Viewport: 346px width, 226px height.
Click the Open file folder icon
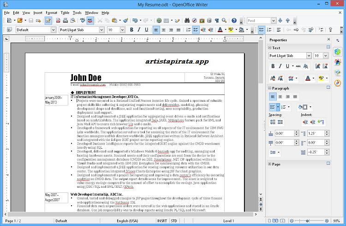(20, 20)
